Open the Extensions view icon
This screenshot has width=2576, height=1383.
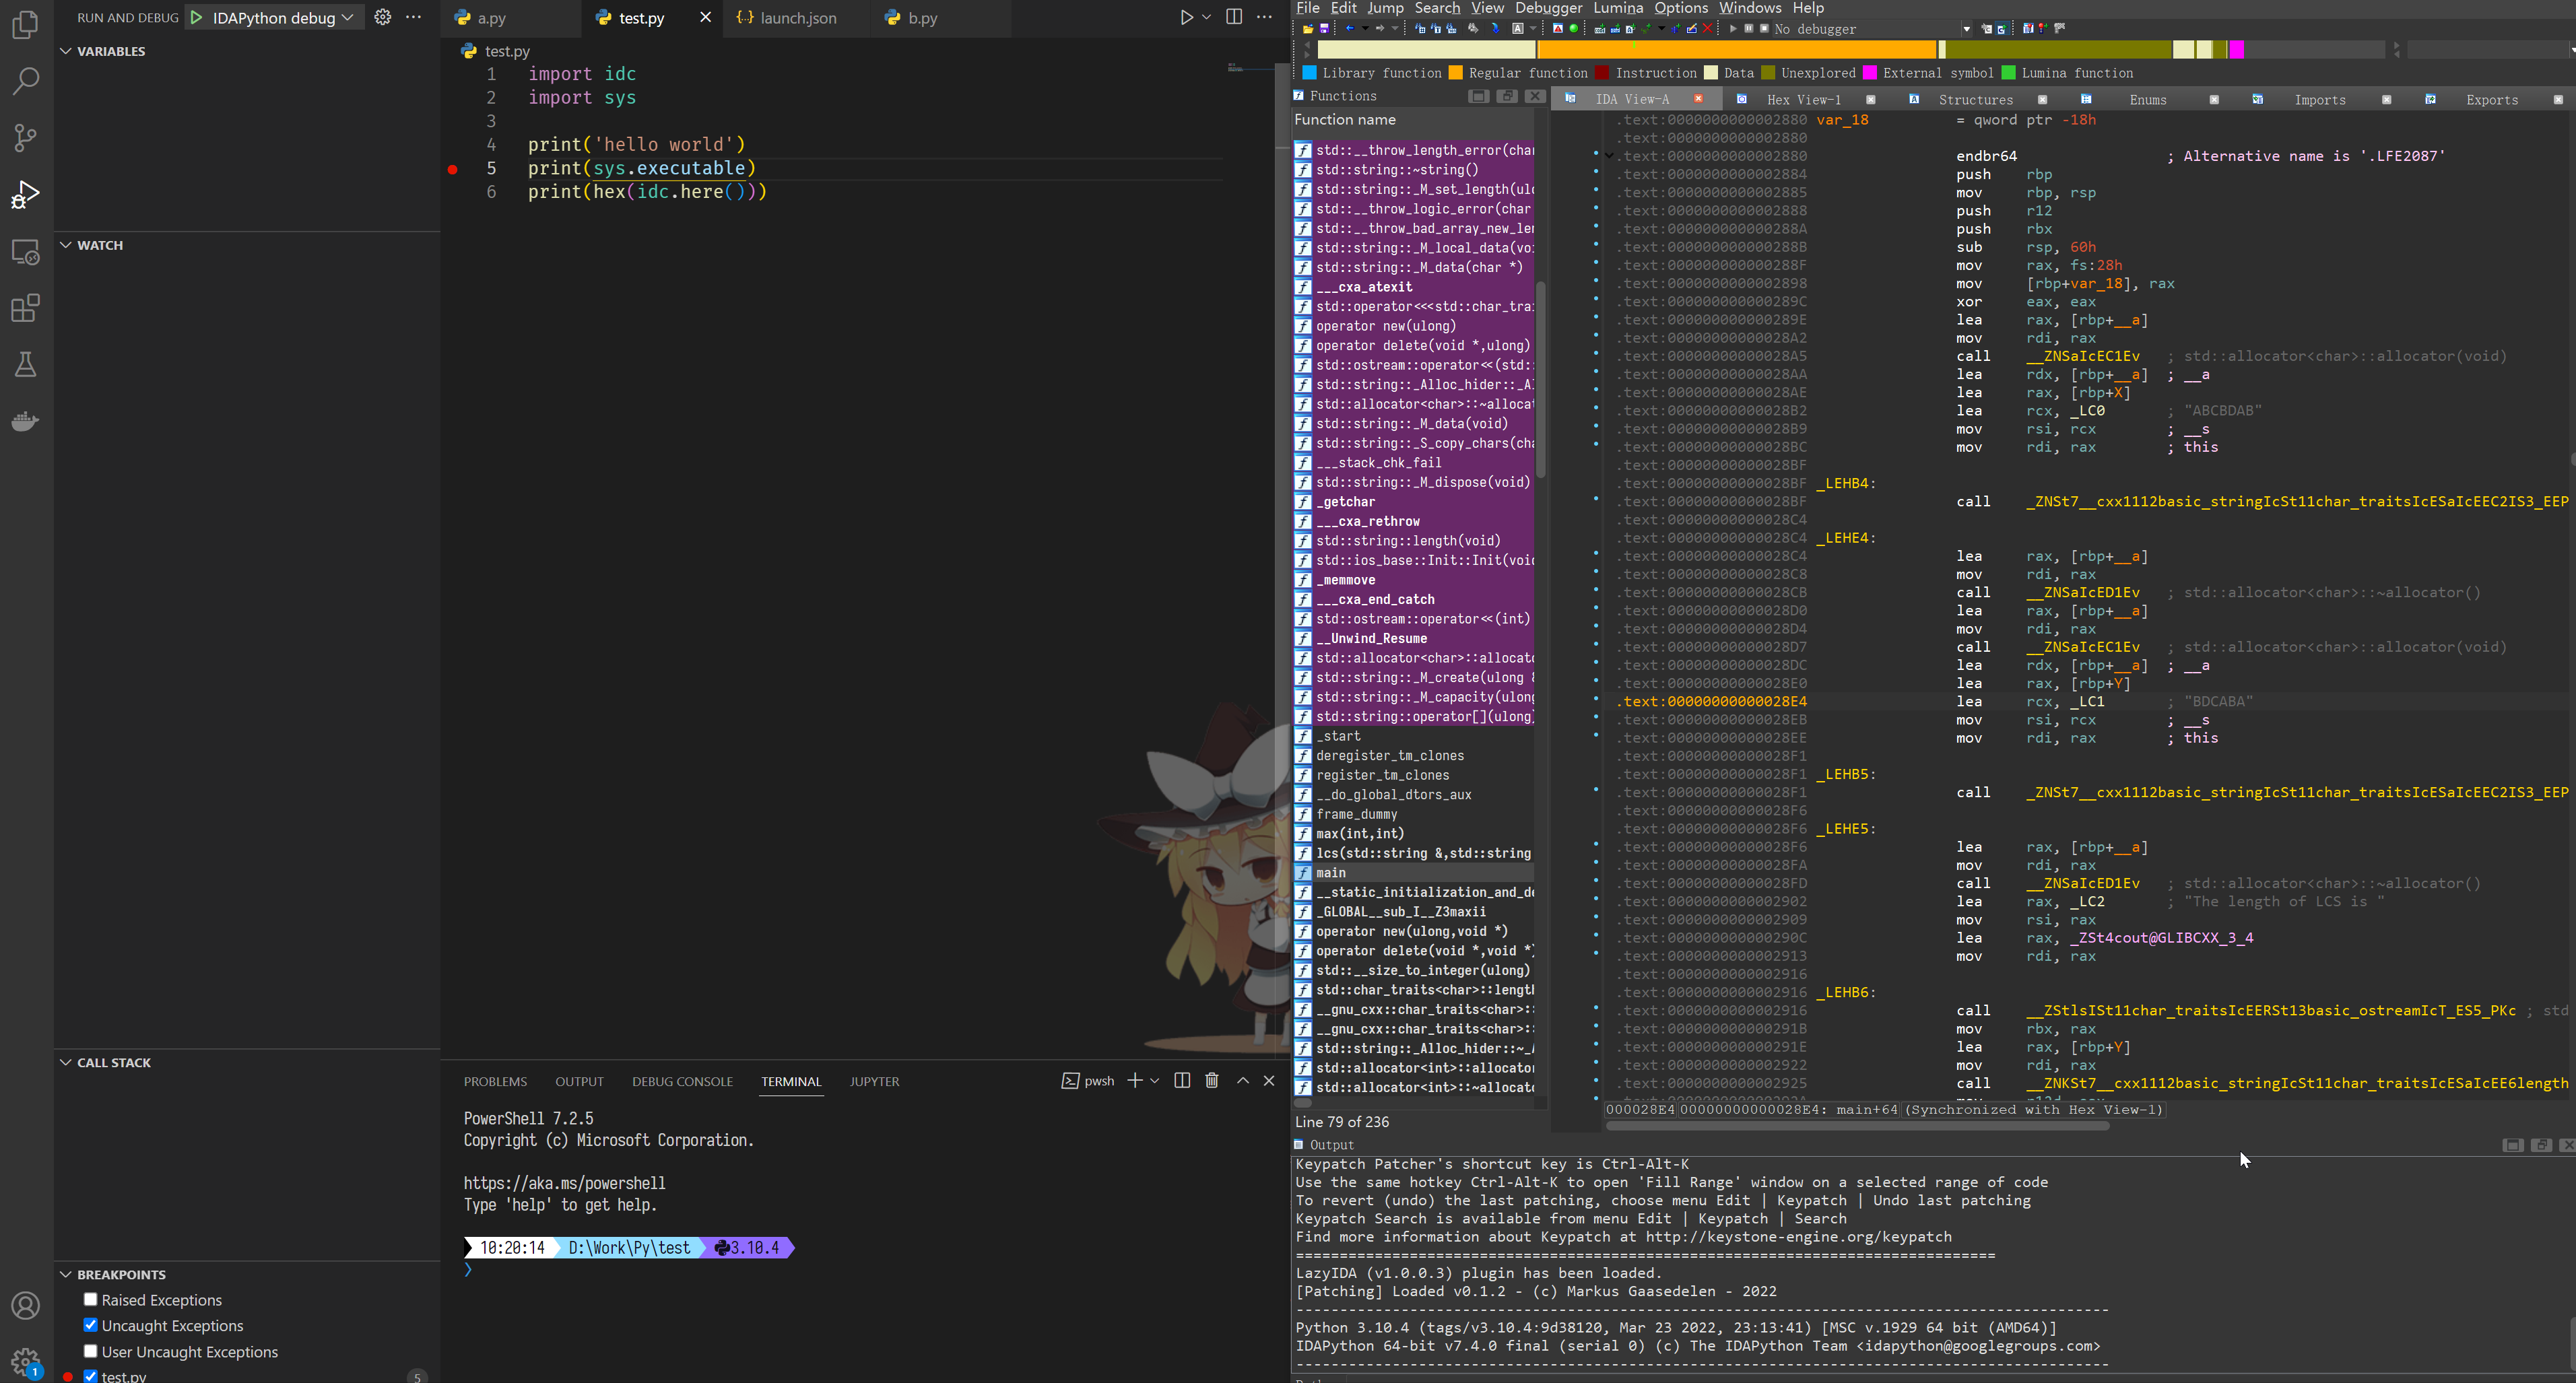pos(26,308)
